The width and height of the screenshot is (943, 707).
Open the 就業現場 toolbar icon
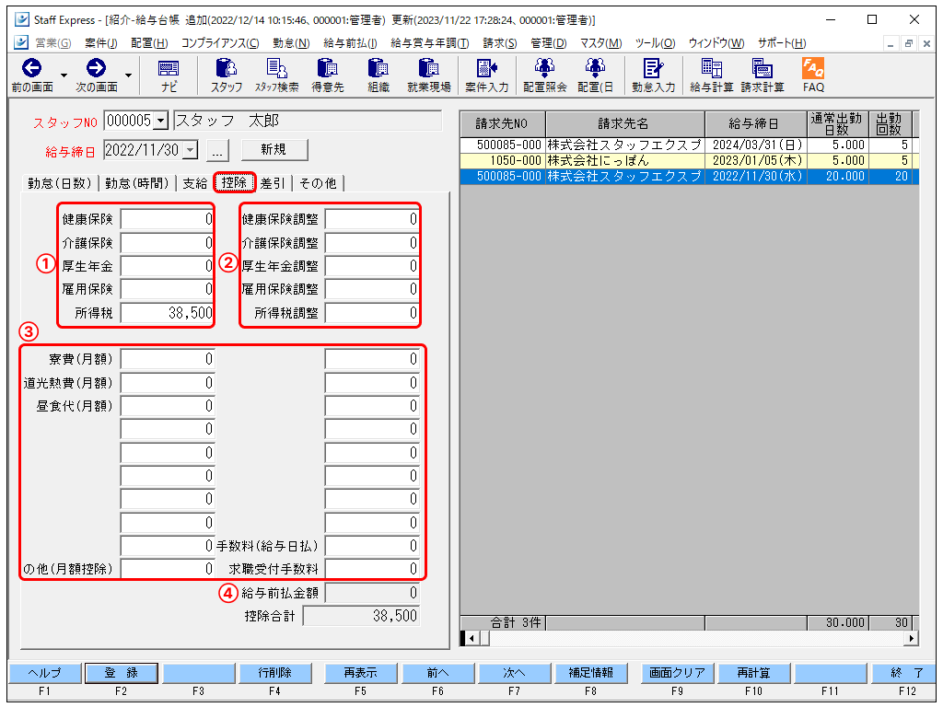[428, 75]
